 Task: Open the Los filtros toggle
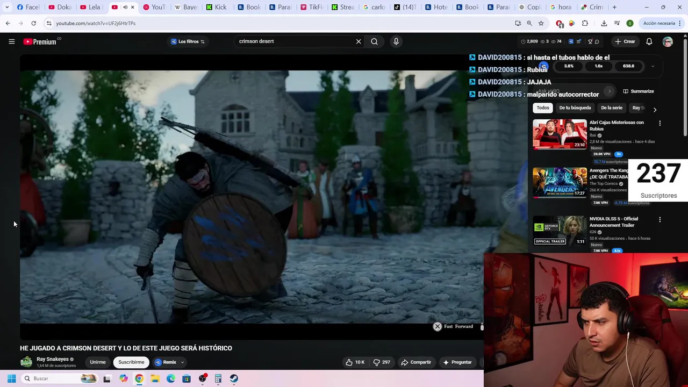click(188, 41)
